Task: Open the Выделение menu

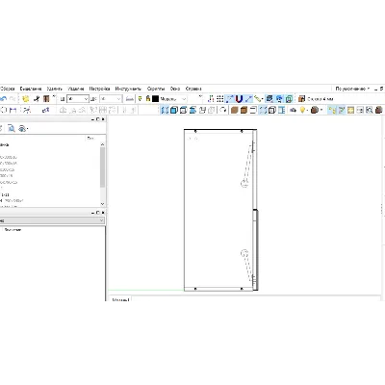Action: pos(31,89)
